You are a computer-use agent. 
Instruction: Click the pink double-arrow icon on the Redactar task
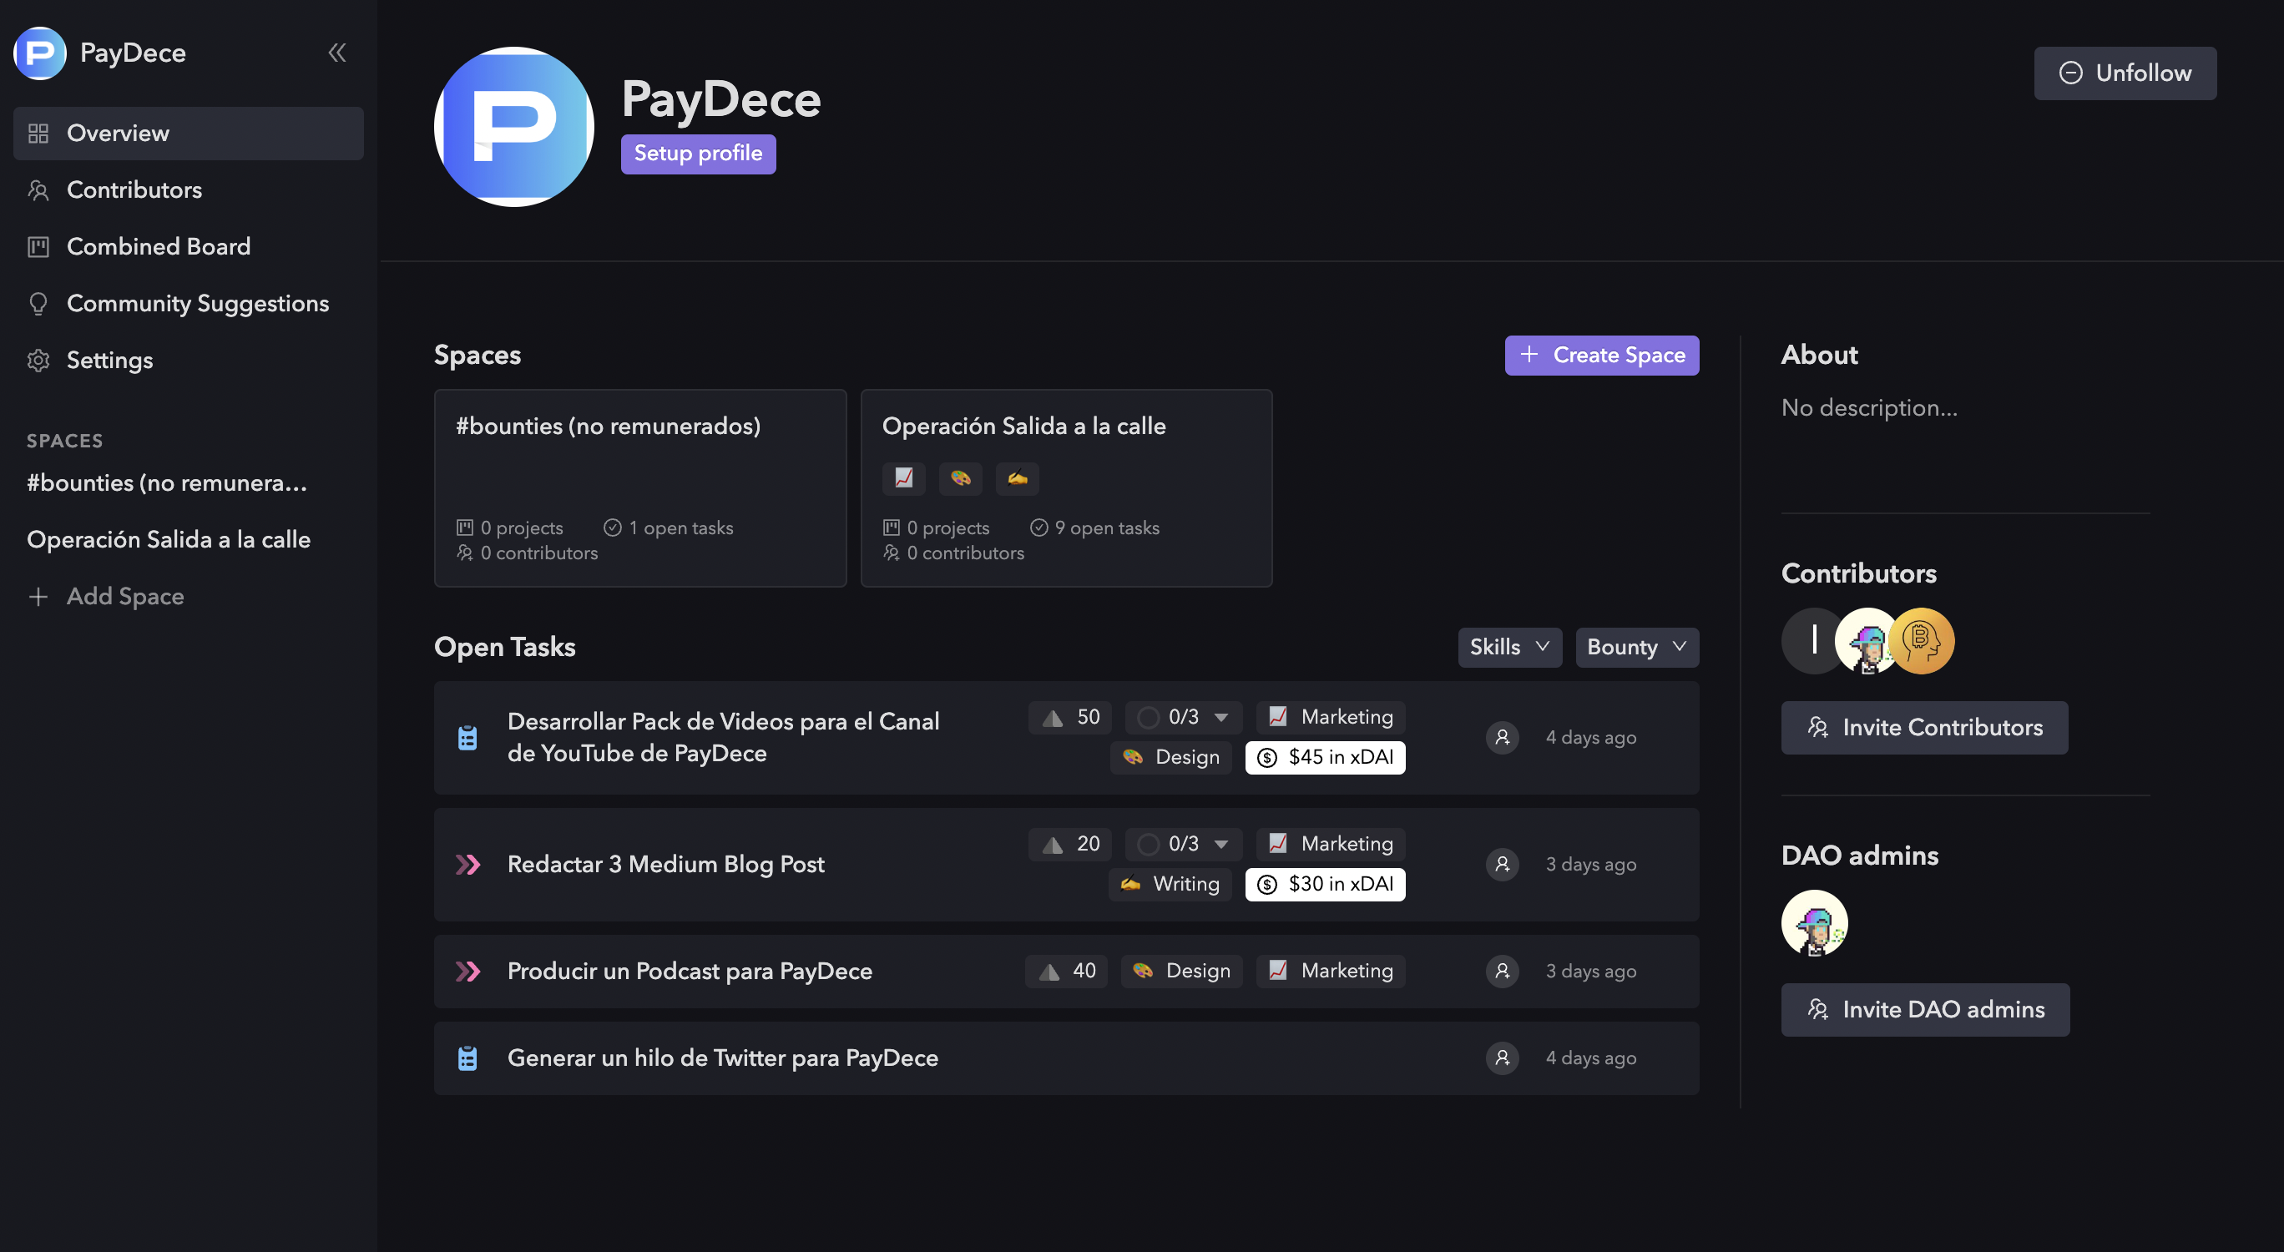click(467, 864)
